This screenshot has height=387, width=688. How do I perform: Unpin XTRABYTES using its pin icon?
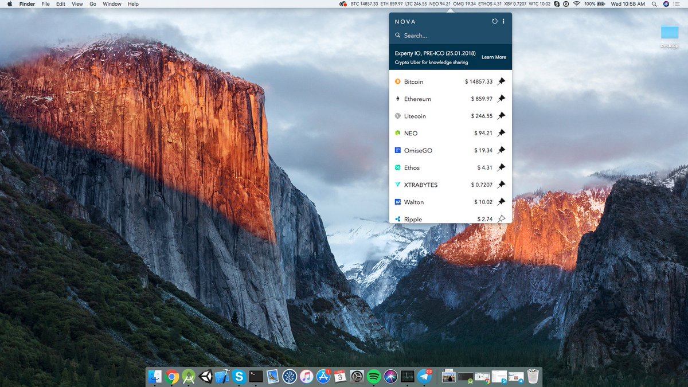501,185
